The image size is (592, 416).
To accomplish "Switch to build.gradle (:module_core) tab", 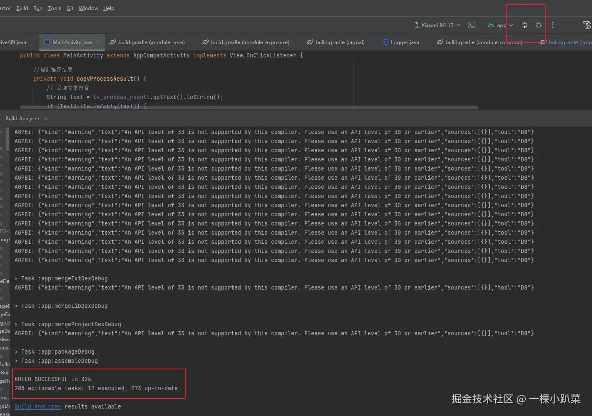I will point(151,42).
